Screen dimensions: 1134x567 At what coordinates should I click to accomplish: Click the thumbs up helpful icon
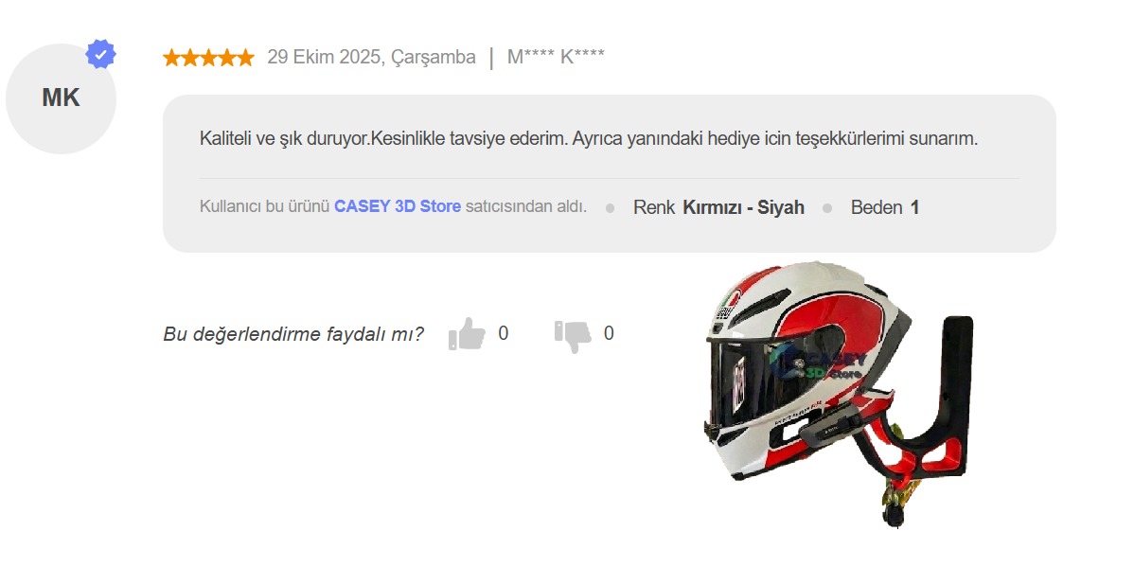coord(467,334)
